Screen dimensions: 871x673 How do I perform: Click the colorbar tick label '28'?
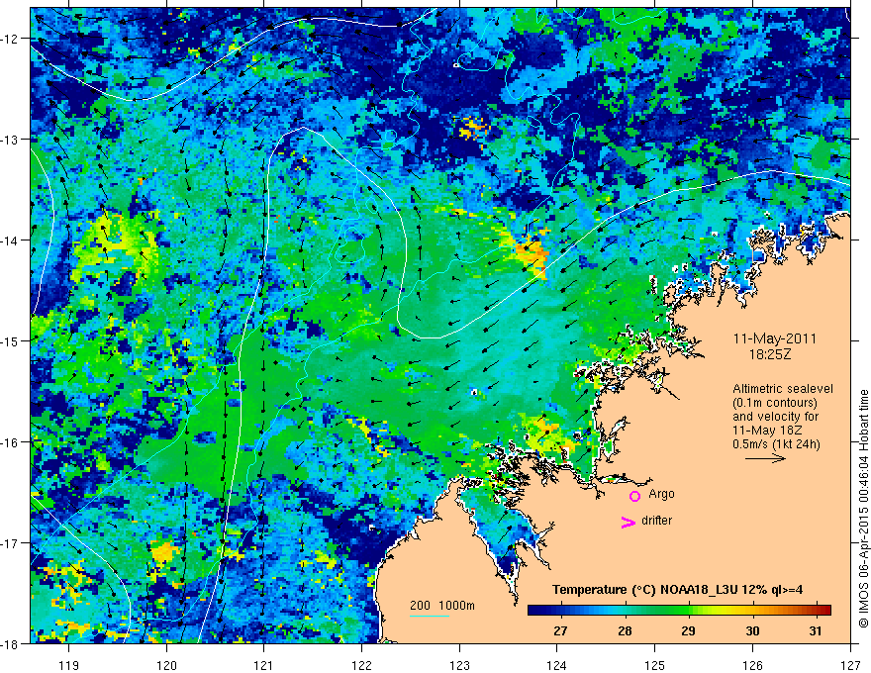(x=625, y=630)
